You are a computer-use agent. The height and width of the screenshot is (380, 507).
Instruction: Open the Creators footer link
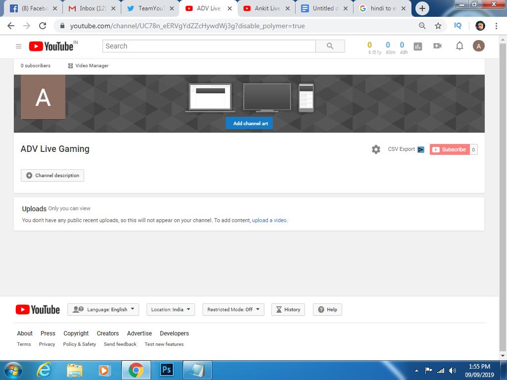coord(107,333)
